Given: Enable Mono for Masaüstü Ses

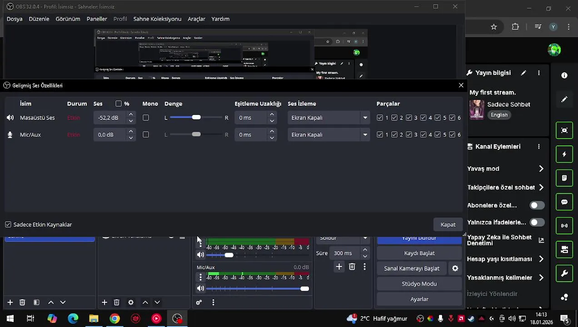Looking at the screenshot, I should pyautogui.click(x=146, y=118).
